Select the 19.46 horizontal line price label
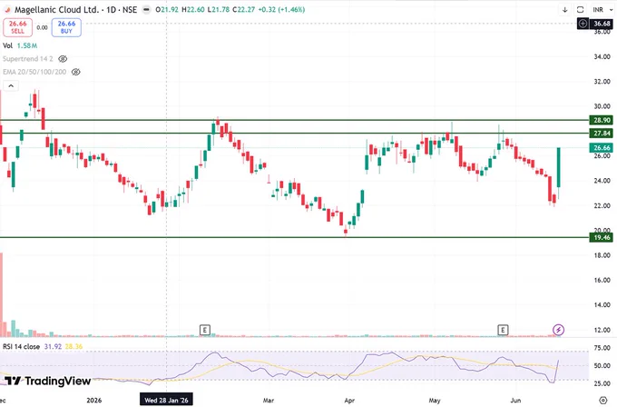Viewport: 617px width, 407px height. pos(601,237)
